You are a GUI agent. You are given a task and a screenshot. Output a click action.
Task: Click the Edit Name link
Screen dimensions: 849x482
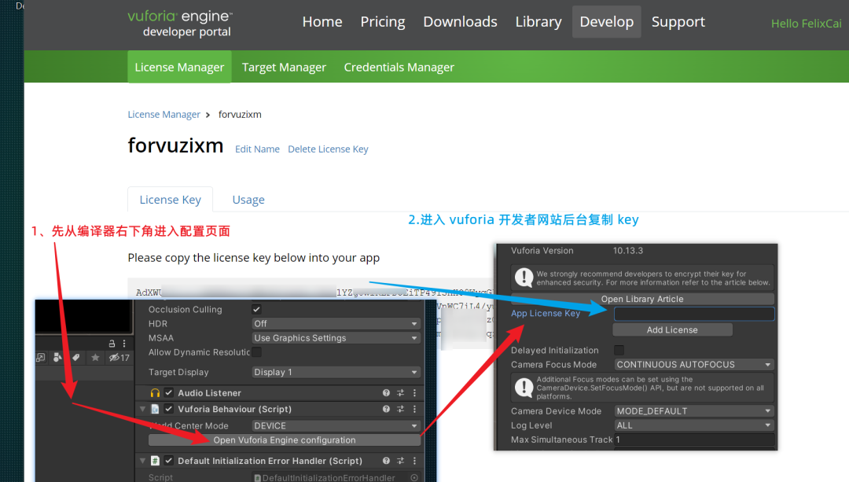click(257, 149)
